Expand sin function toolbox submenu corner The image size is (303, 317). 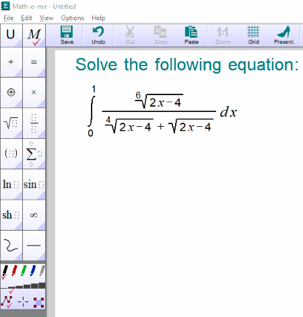pyautogui.click(x=42, y=196)
